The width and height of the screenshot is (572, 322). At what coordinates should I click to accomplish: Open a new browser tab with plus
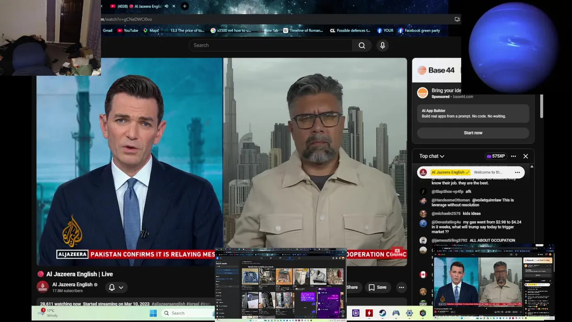(185, 6)
